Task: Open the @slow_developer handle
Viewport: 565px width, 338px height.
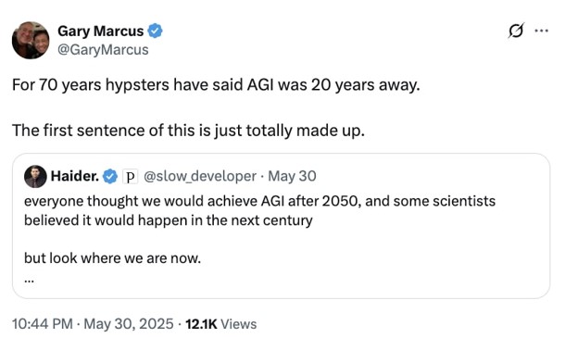Action: pos(200,176)
